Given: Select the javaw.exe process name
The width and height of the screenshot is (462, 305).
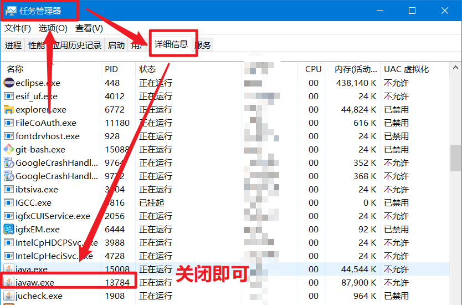Looking at the screenshot, I should click(x=35, y=282).
